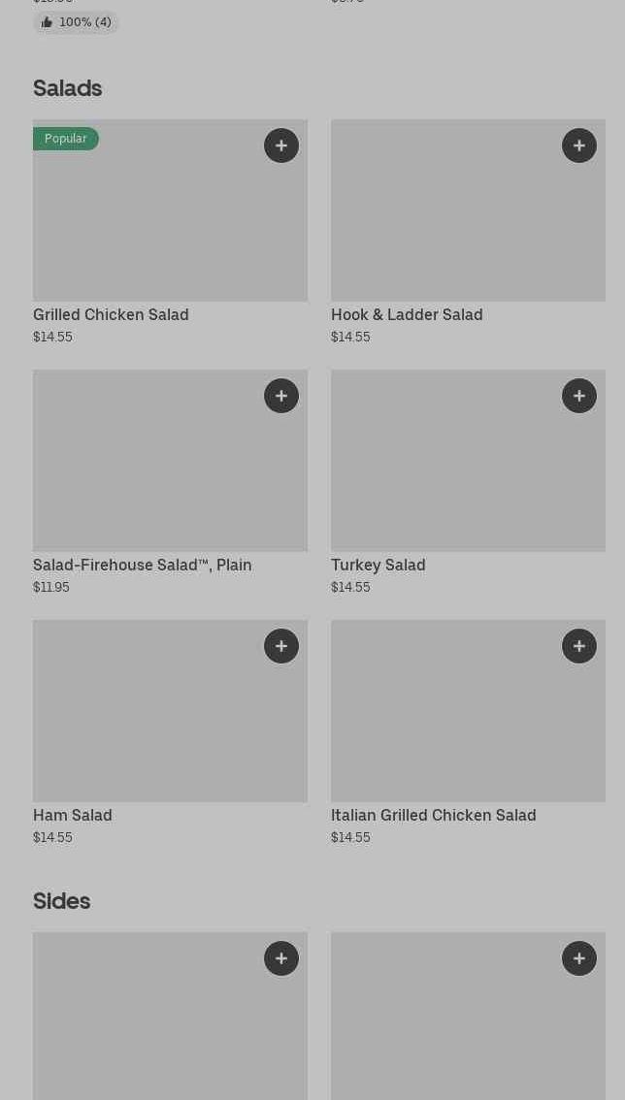Screen dimensions: 625x1100
Task: Add Grilled Chicken Salad with plus button
Action: (281, 146)
